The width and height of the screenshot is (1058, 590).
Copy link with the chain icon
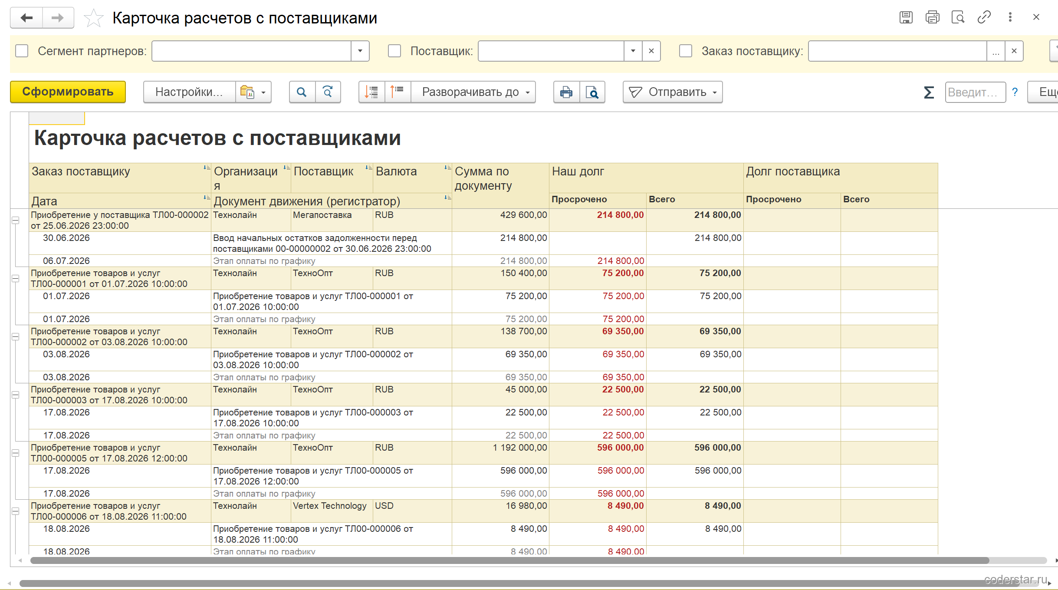click(984, 17)
